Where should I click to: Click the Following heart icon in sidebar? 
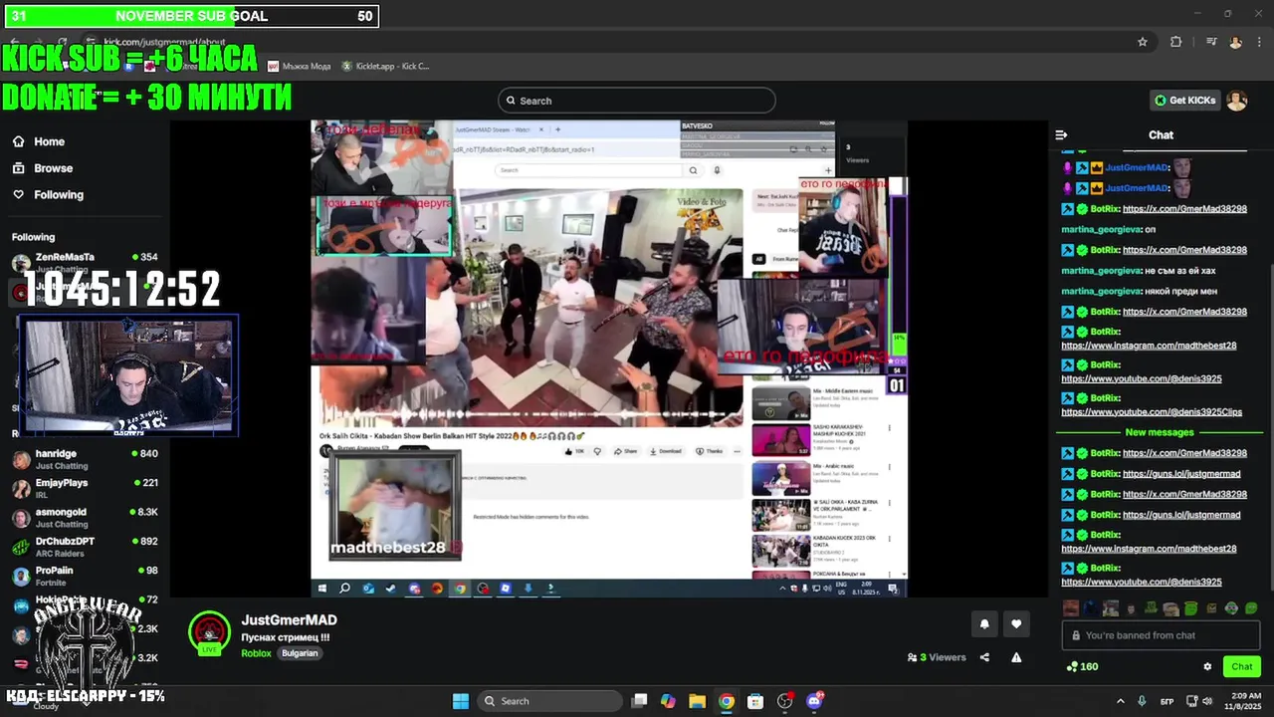click(19, 195)
